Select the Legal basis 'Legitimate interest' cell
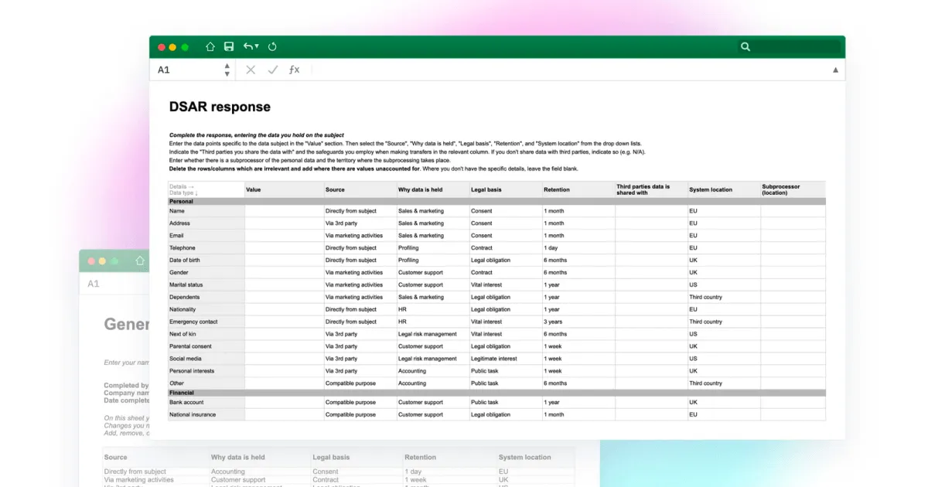Viewport: 928px width, 487px height. [505, 359]
